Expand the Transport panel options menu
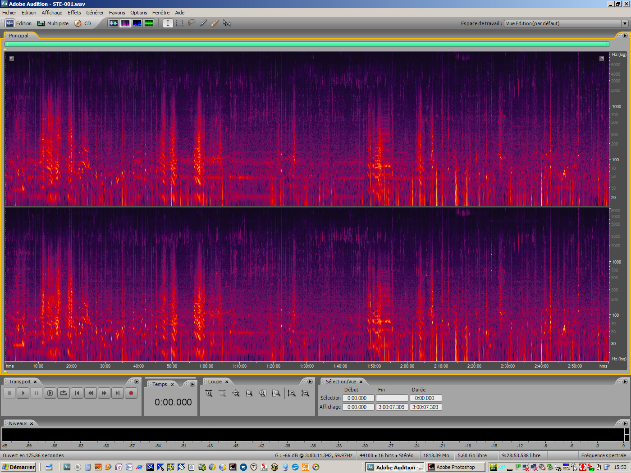The width and height of the screenshot is (631, 473). 136,381
